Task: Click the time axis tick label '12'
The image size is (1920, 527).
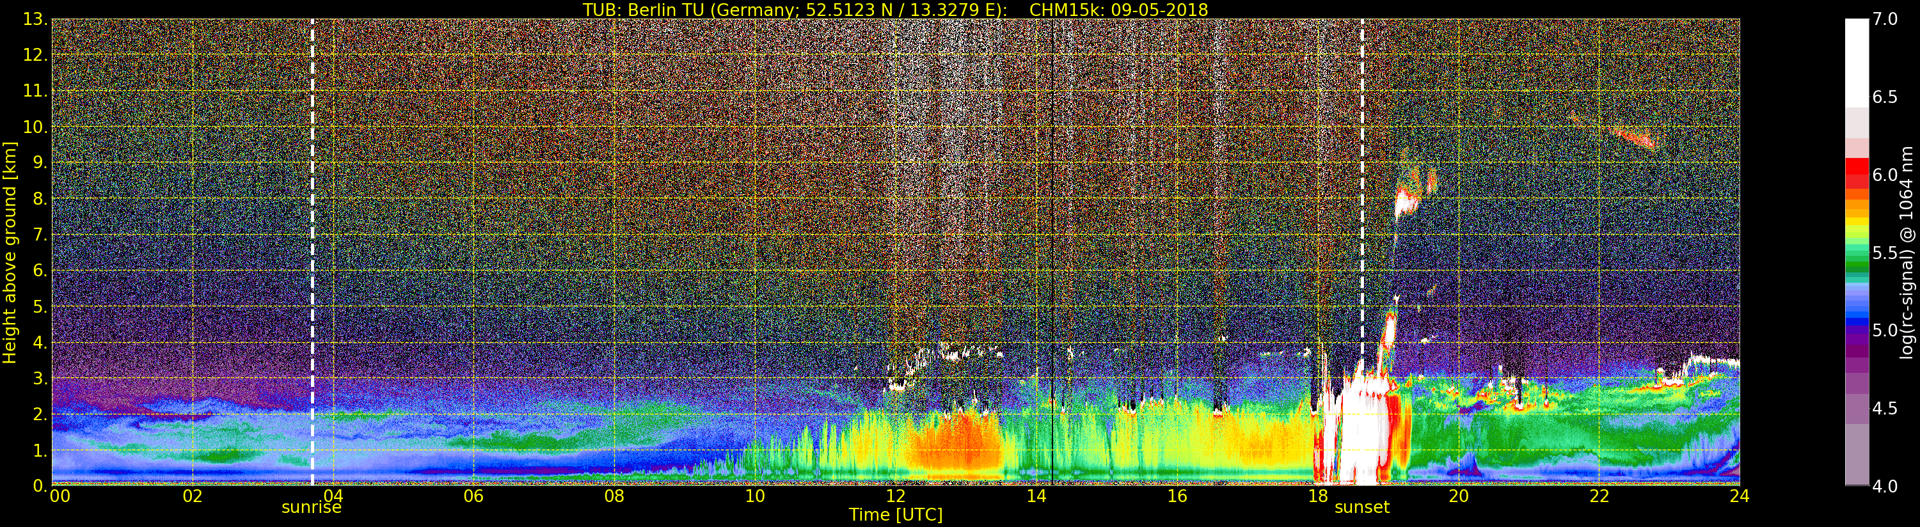Action: pyautogui.click(x=895, y=496)
